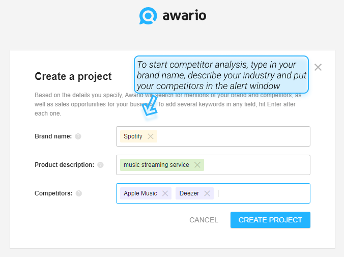Select the Deezer tag label
Image resolution: width=344 pixels, height=257 pixels.
pyautogui.click(x=189, y=193)
